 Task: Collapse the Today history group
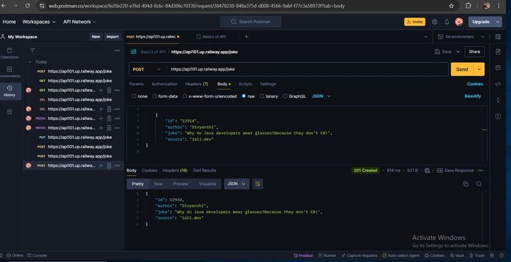30,62
